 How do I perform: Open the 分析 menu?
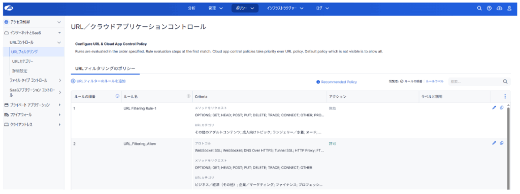coord(191,9)
